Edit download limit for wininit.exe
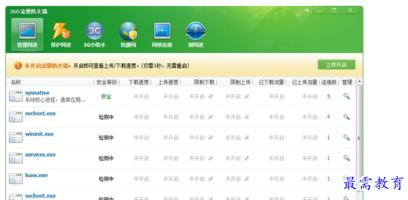 (x=211, y=137)
